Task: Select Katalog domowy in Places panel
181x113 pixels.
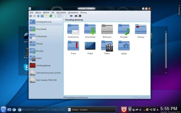Action: [x=46, y=22]
